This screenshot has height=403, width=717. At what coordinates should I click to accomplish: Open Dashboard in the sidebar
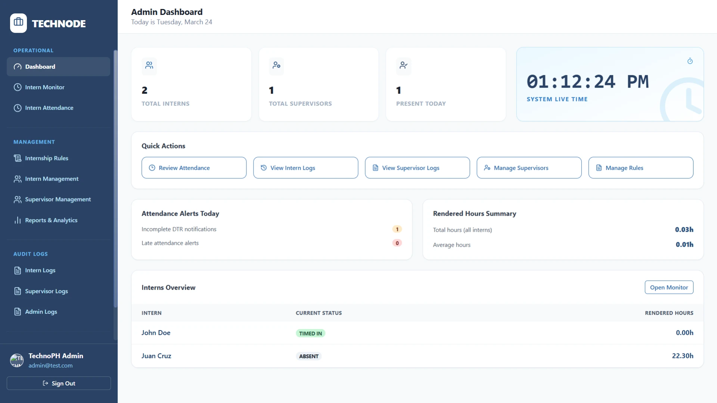pos(58,67)
